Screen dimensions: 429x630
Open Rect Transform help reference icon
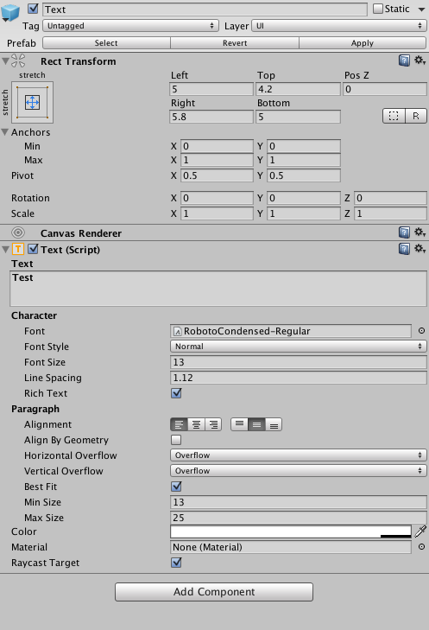(x=404, y=60)
